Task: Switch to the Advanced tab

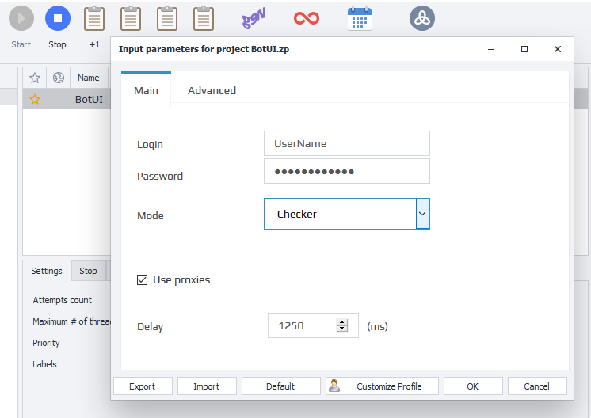Action: [x=212, y=90]
